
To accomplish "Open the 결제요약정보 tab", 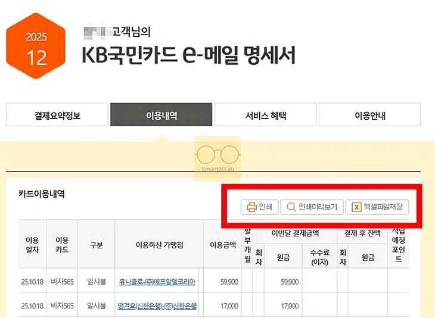I will (x=57, y=114).
